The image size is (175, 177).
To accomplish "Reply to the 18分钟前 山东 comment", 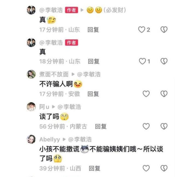I will click(94, 61).
